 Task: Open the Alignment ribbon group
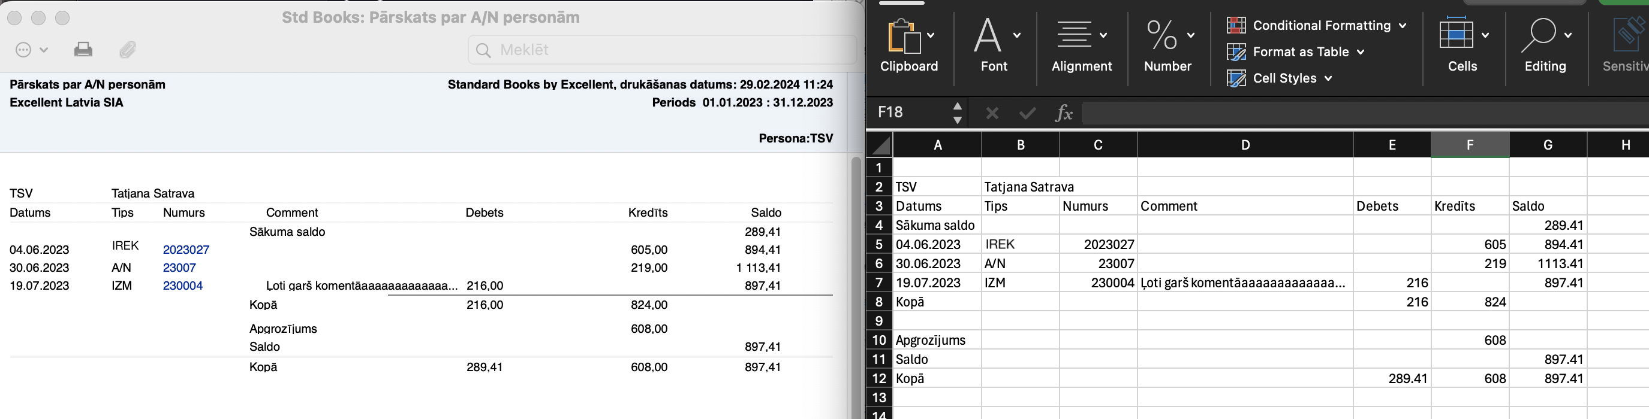(1081, 45)
